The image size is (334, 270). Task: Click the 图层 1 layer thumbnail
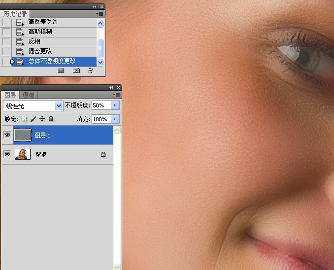pos(23,135)
